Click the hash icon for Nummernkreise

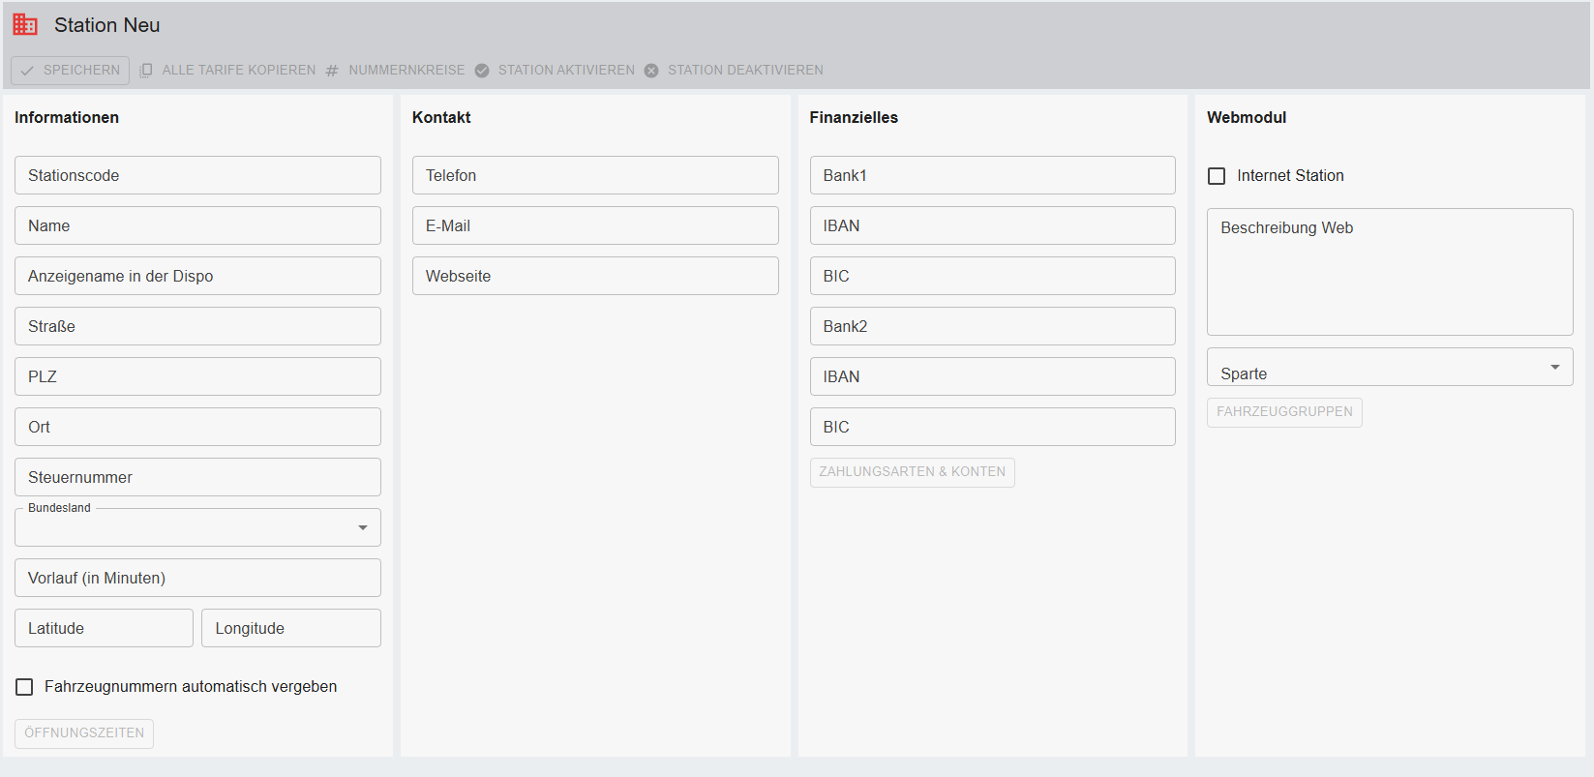[332, 71]
